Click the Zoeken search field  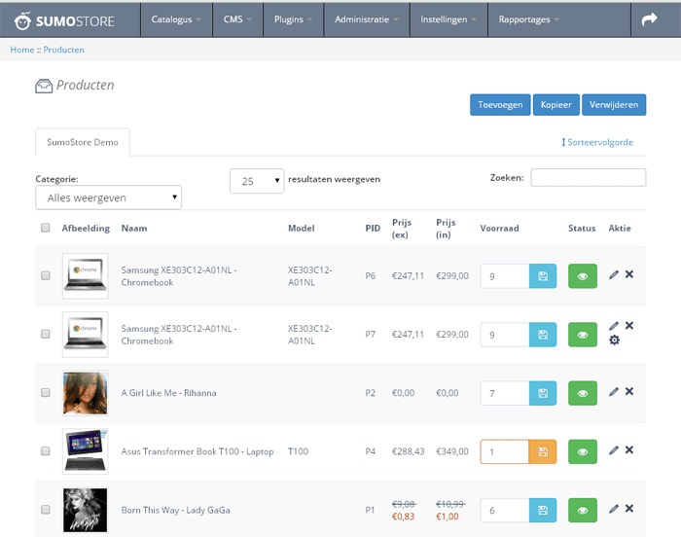click(588, 177)
